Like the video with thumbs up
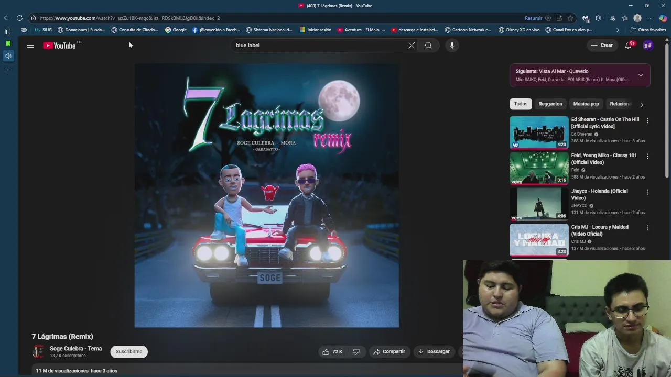The image size is (671, 377). (332, 352)
